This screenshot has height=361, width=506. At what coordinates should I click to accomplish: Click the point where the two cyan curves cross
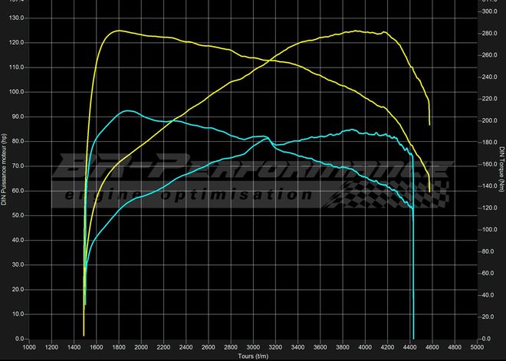264,137
